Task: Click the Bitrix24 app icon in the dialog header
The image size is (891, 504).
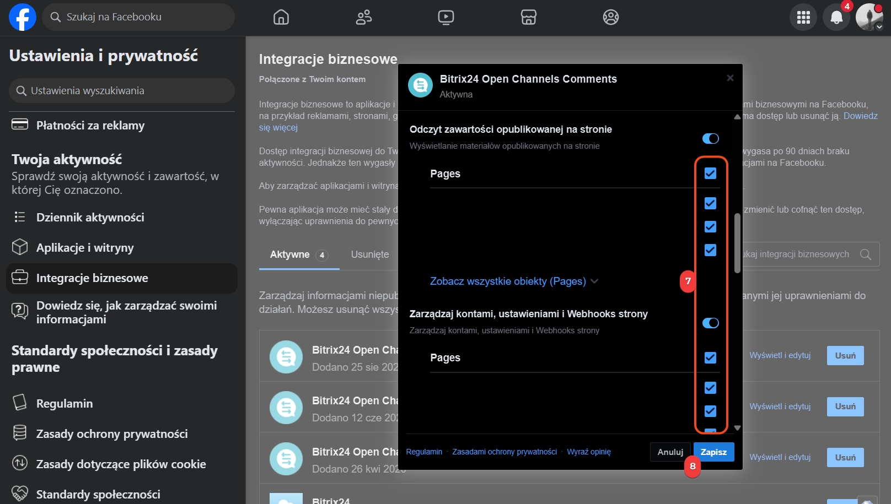Action: [x=420, y=85]
